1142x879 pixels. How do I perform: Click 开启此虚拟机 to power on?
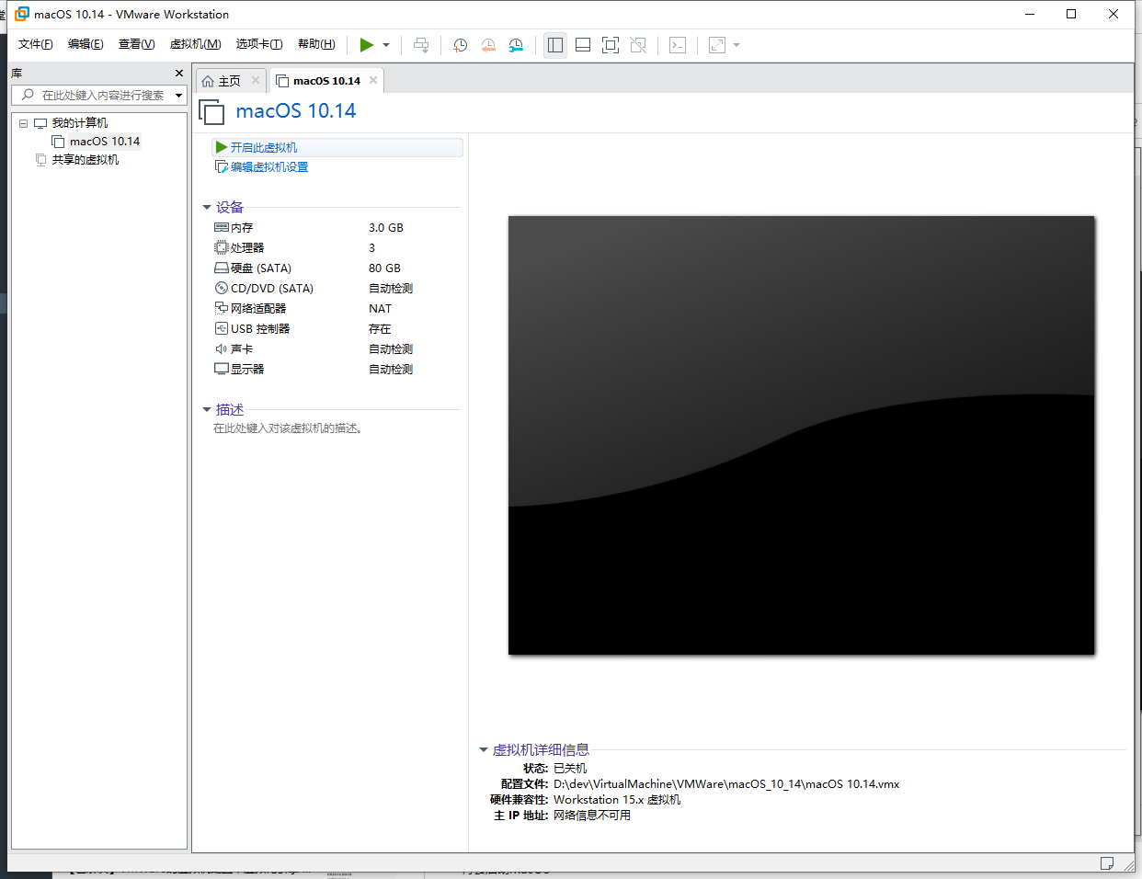263,147
